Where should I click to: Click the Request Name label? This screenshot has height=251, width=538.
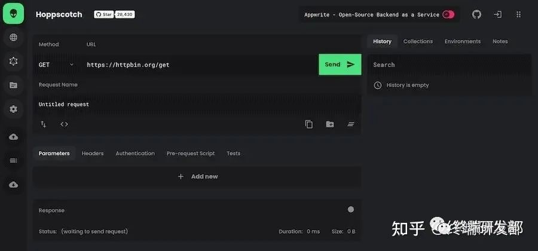pos(58,85)
